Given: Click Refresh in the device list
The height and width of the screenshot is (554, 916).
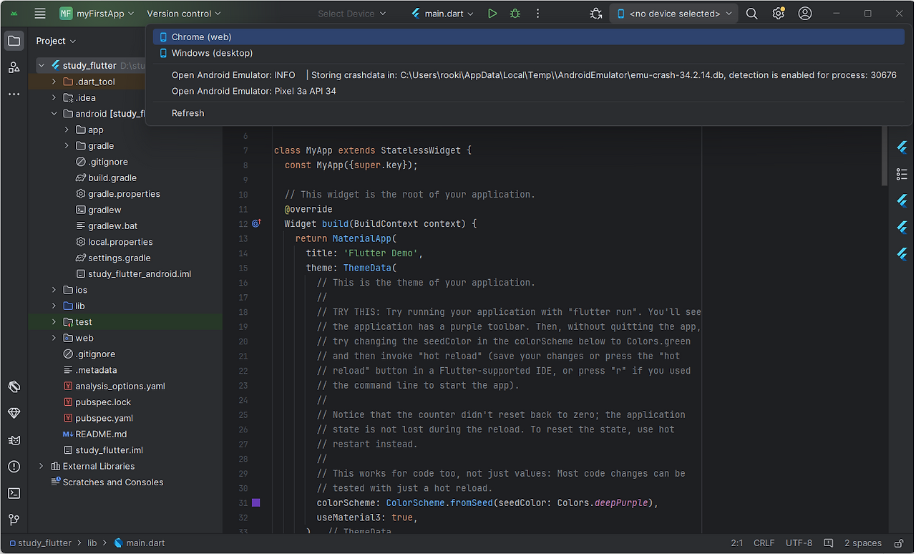Looking at the screenshot, I should point(187,112).
